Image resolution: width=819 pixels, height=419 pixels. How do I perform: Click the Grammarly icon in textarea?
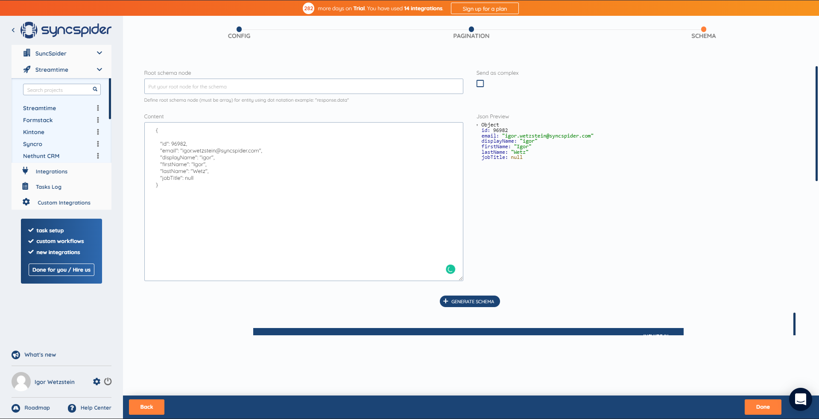[x=450, y=269]
